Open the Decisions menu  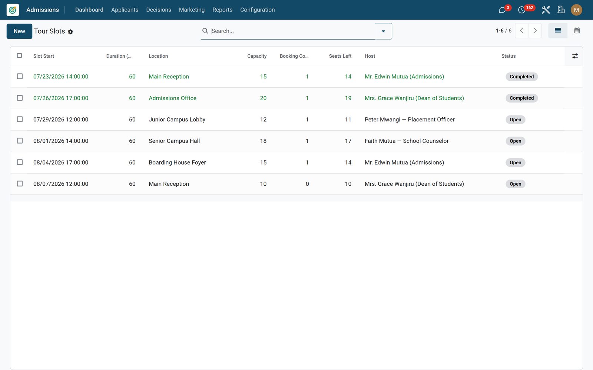click(159, 10)
